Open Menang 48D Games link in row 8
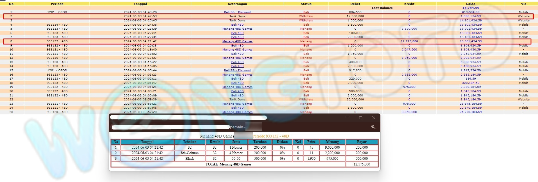This screenshot has width=538, height=182. click(237, 41)
